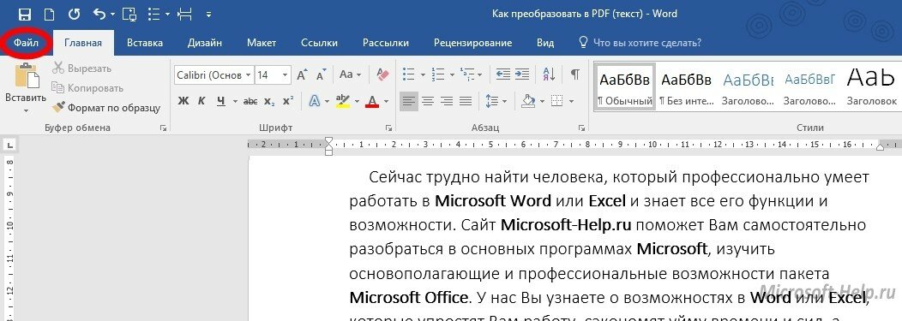Click the indent marker on horizontal ruler

pyautogui.click(x=328, y=146)
